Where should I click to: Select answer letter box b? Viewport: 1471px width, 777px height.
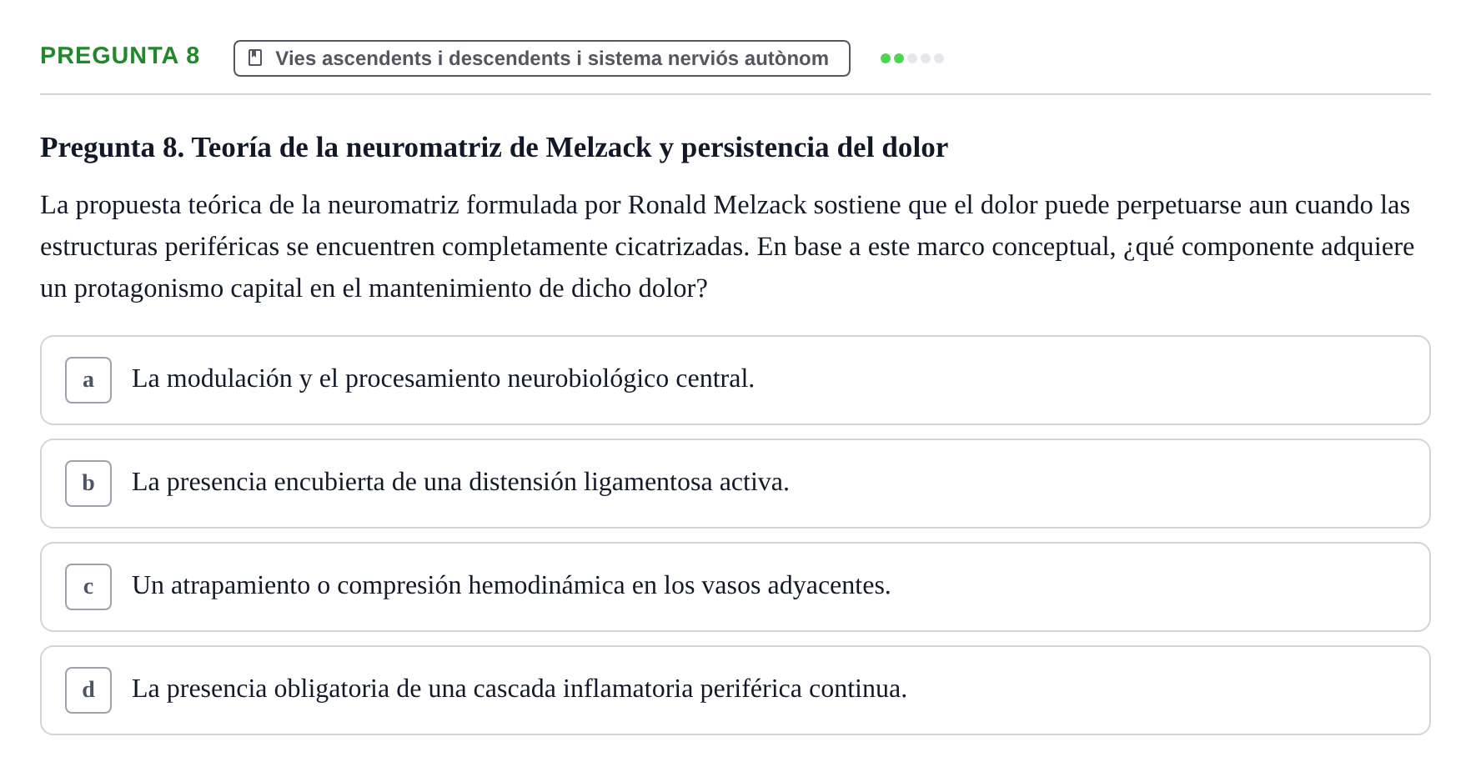pyautogui.click(x=88, y=484)
